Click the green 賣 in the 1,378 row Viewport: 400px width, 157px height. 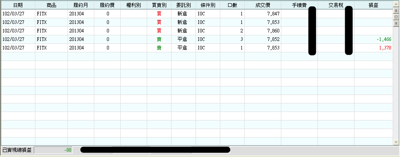pyautogui.click(x=159, y=48)
